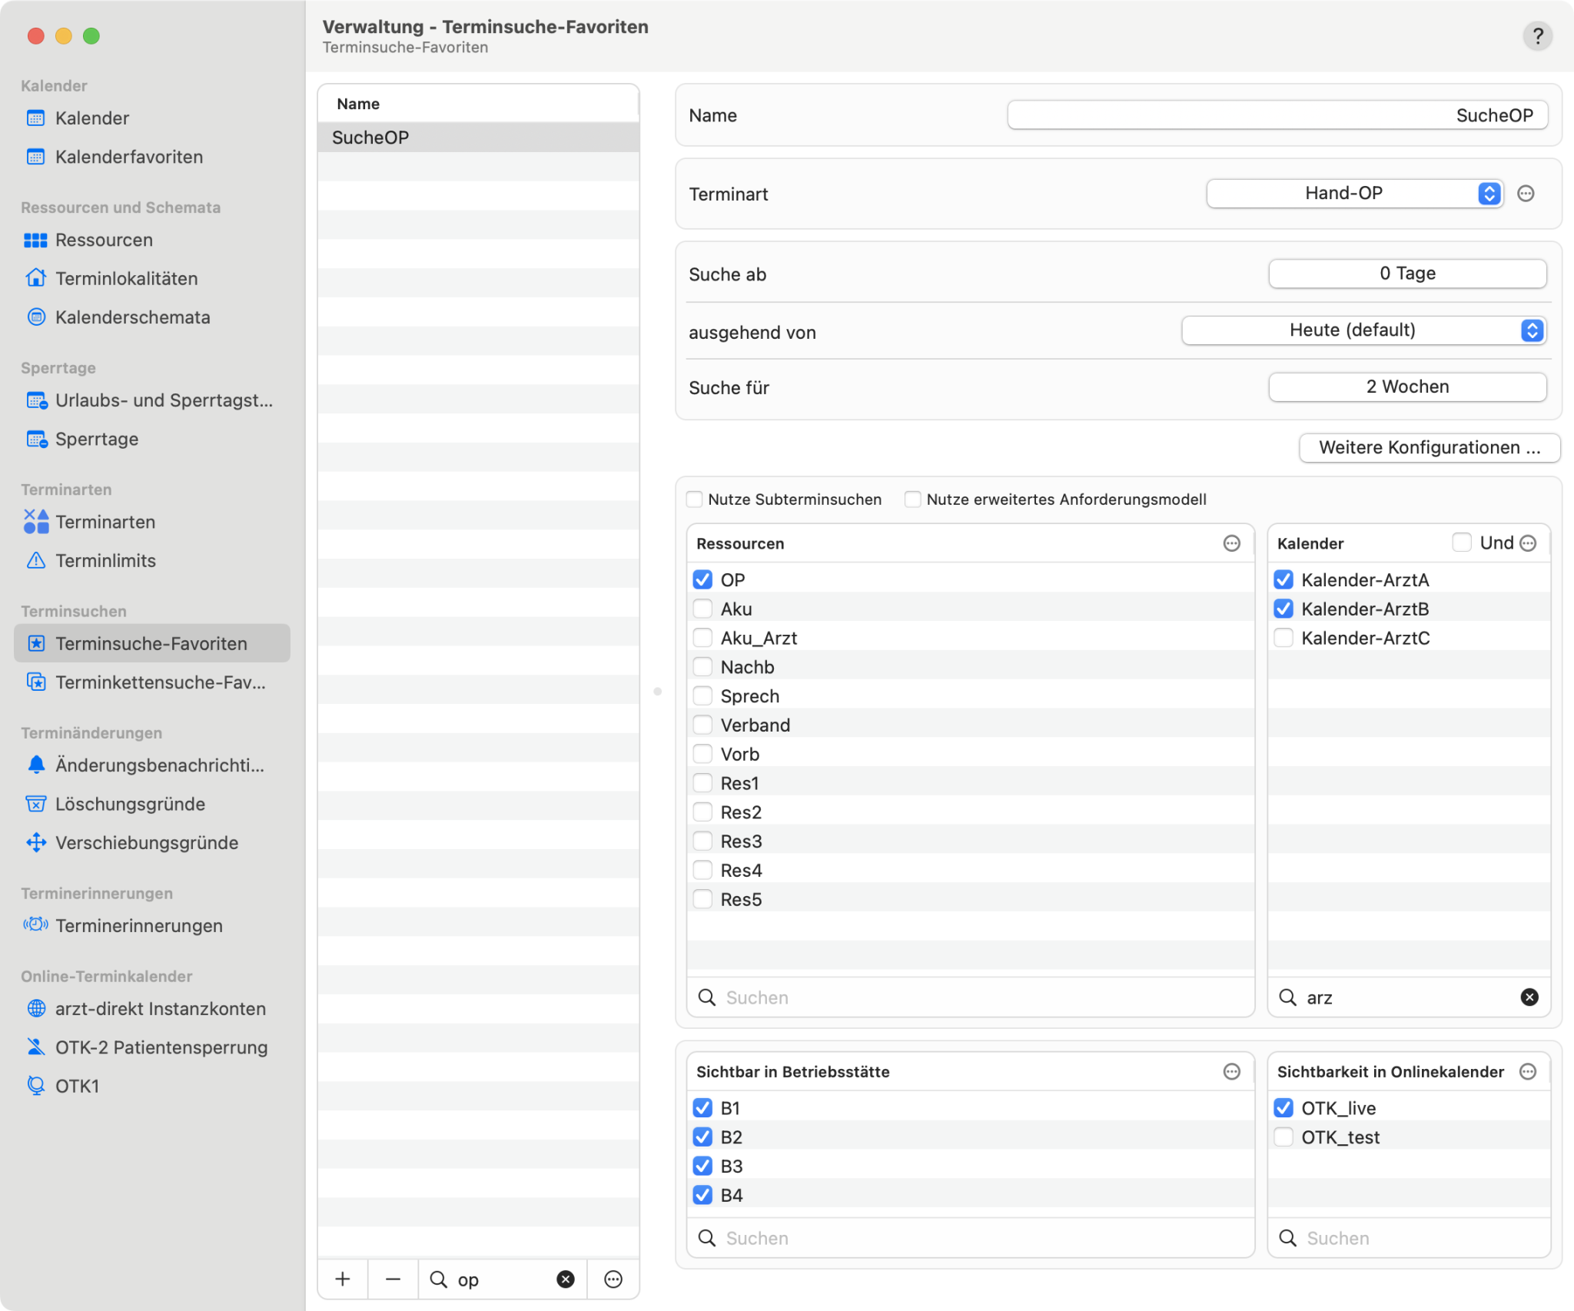Uncheck Kalender-ArztA
This screenshot has height=1311, width=1574.
coord(1283,579)
